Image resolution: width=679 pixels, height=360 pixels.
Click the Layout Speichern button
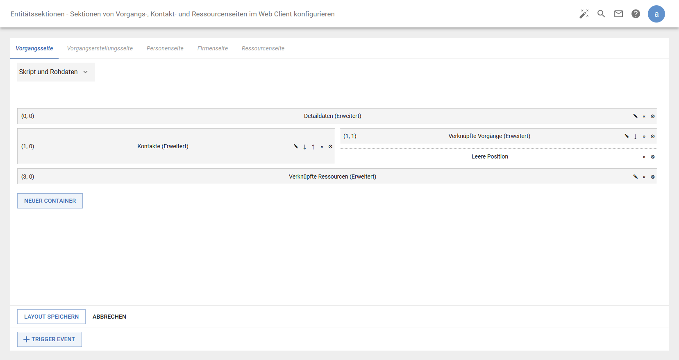[x=51, y=317]
